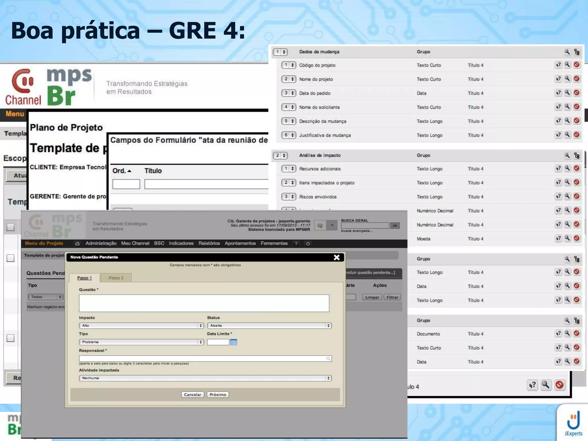The height and width of the screenshot is (441, 588).
Task: Click search icon in Responsável field
Action: [x=328, y=359]
